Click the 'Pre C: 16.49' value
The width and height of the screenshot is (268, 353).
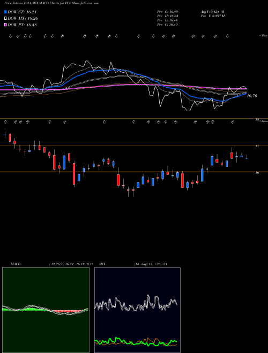tap(168, 24)
